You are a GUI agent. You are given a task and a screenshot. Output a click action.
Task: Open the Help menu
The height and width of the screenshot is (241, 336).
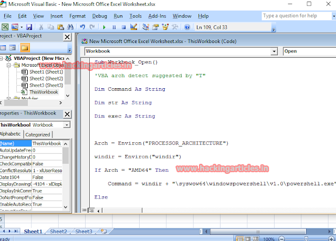pyautogui.click(x=203, y=16)
